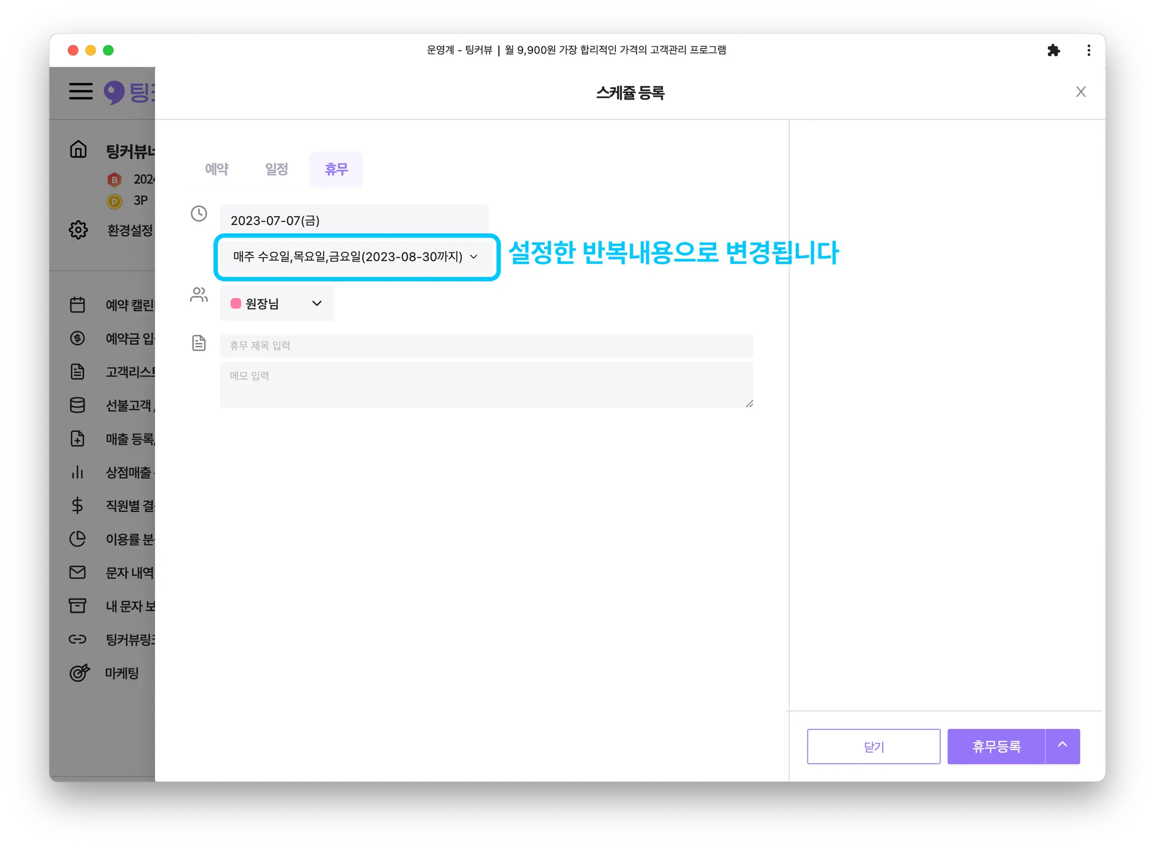
Task: Click the envelope icon for 문자 내역
Action: point(77,572)
